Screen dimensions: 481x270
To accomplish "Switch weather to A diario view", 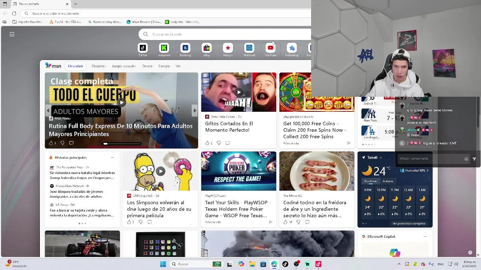I will click(x=388, y=181).
